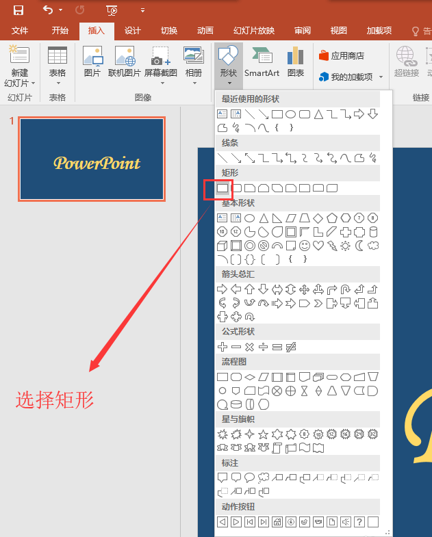Click the 图表 chart button

pyautogui.click(x=296, y=62)
